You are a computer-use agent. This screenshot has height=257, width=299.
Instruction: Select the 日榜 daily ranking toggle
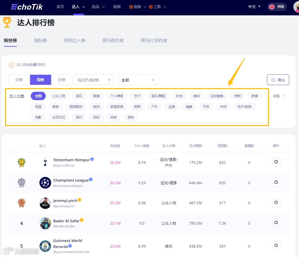(19, 80)
